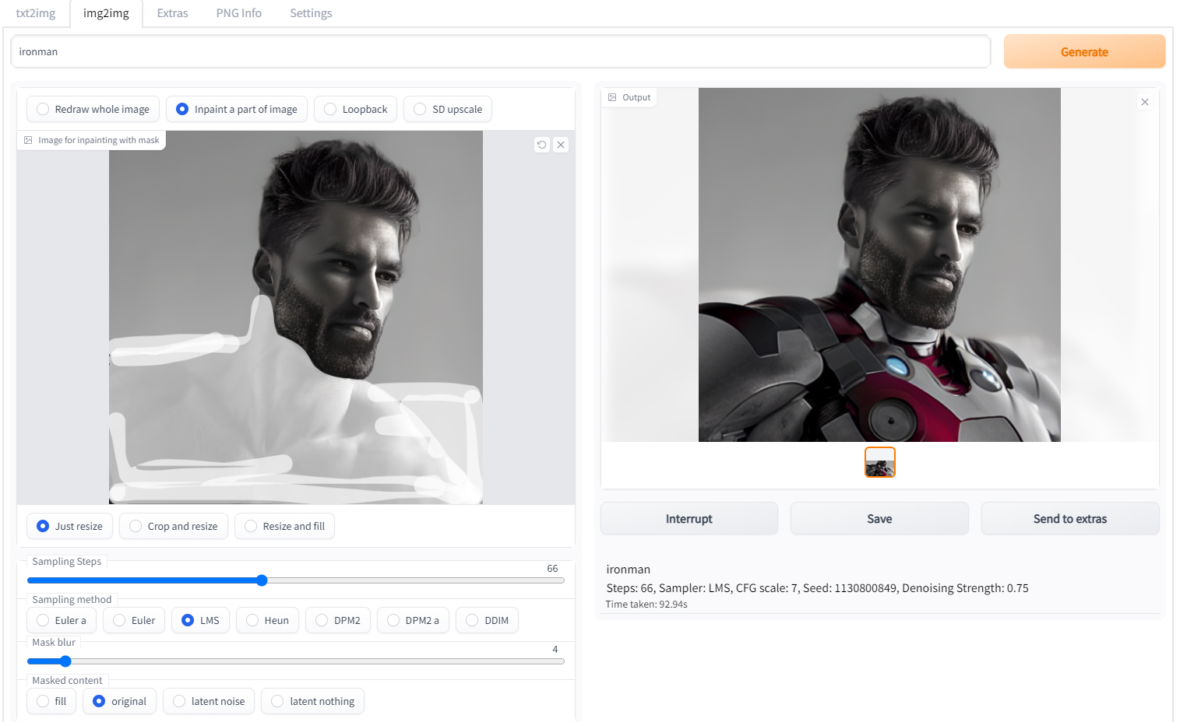Select the Crop and resize option
1180x722 pixels.
coord(174,526)
